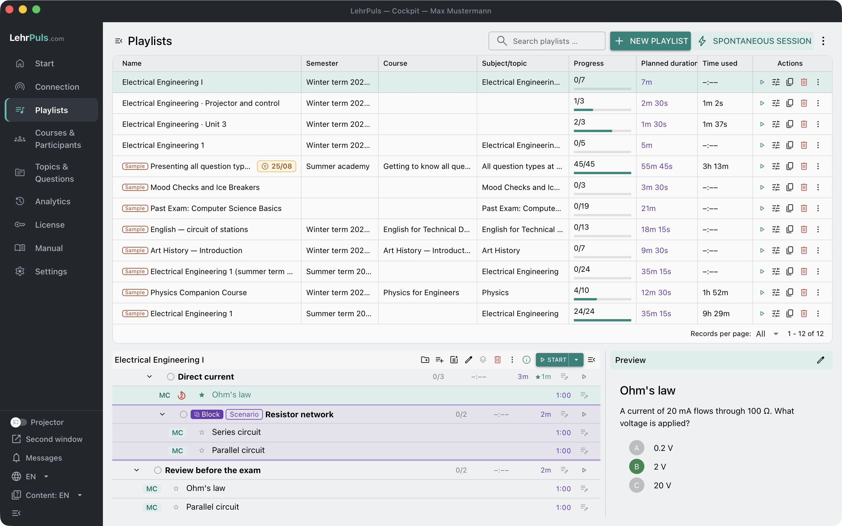Collapse the Direct current section chevron

coord(149,377)
